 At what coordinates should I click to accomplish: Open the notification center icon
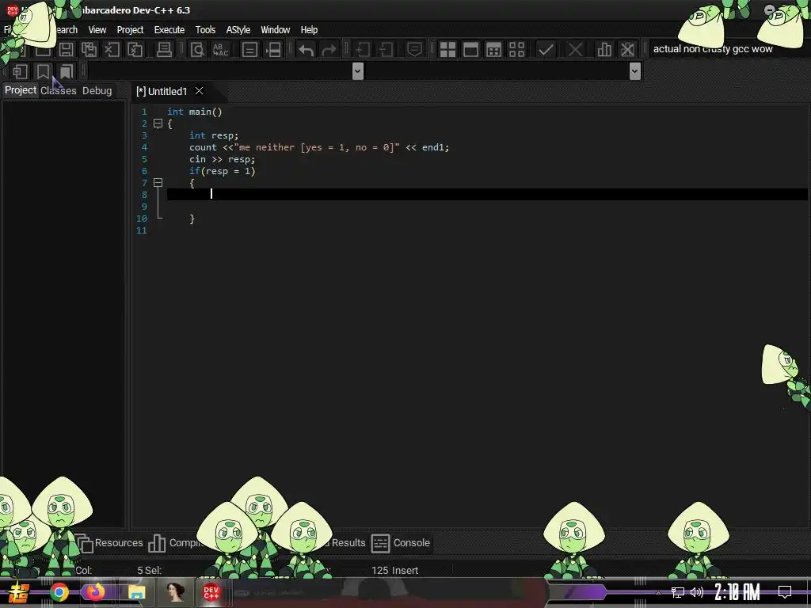point(785,592)
